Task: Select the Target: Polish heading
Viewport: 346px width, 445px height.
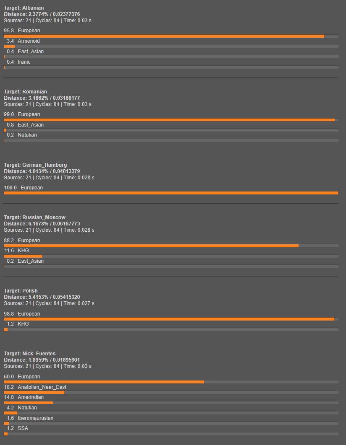Action: coord(21,291)
